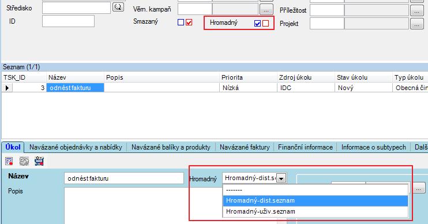This screenshot has height=224, width=428.
Task: Sort by the Stav úkolu column header
Action: [363, 77]
